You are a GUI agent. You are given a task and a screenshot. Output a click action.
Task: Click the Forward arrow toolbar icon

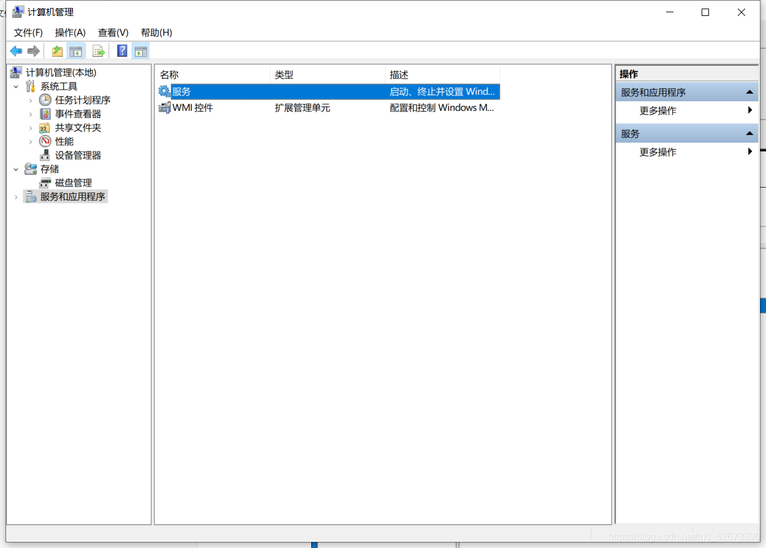(x=34, y=51)
